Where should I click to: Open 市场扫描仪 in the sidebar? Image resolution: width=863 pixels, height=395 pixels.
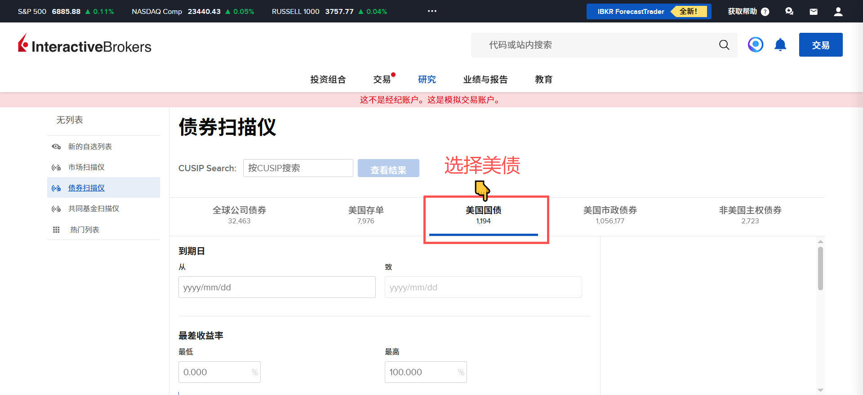[x=86, y=167]
